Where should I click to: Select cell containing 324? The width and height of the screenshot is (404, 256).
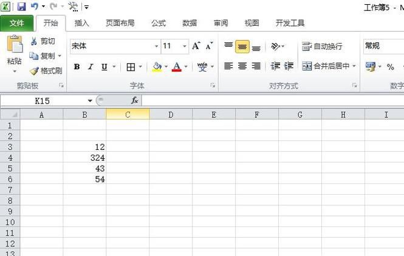point(84,158)
